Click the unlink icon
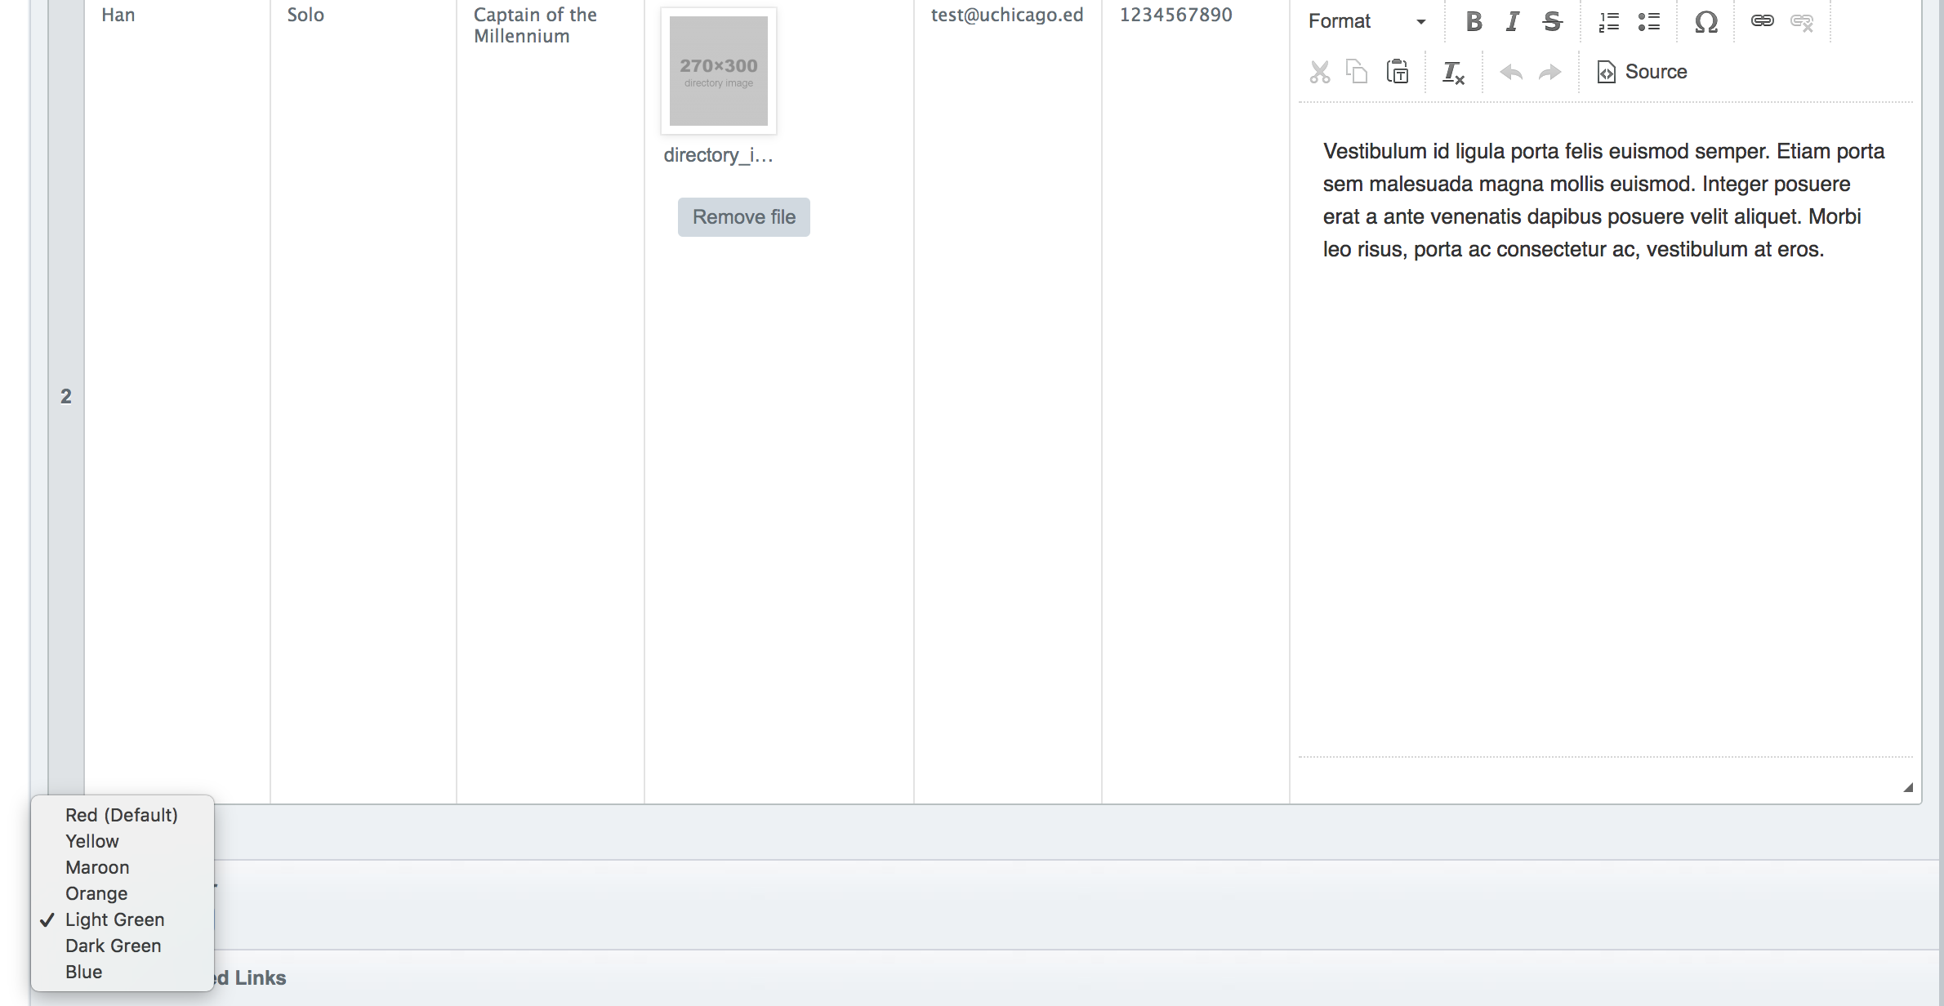The image size is (1944, 1006). click(1801, 22)
